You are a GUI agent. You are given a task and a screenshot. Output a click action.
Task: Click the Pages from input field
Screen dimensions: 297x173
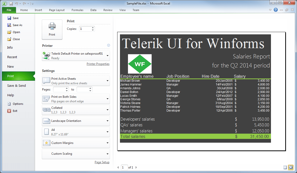pyautogui.click(x=59, y=90)
